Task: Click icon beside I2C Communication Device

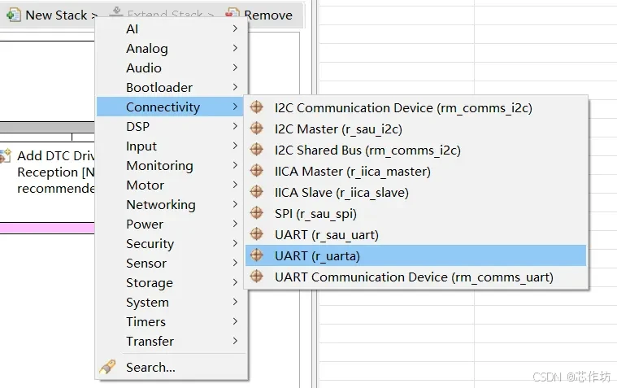Action: coord(257,107)
